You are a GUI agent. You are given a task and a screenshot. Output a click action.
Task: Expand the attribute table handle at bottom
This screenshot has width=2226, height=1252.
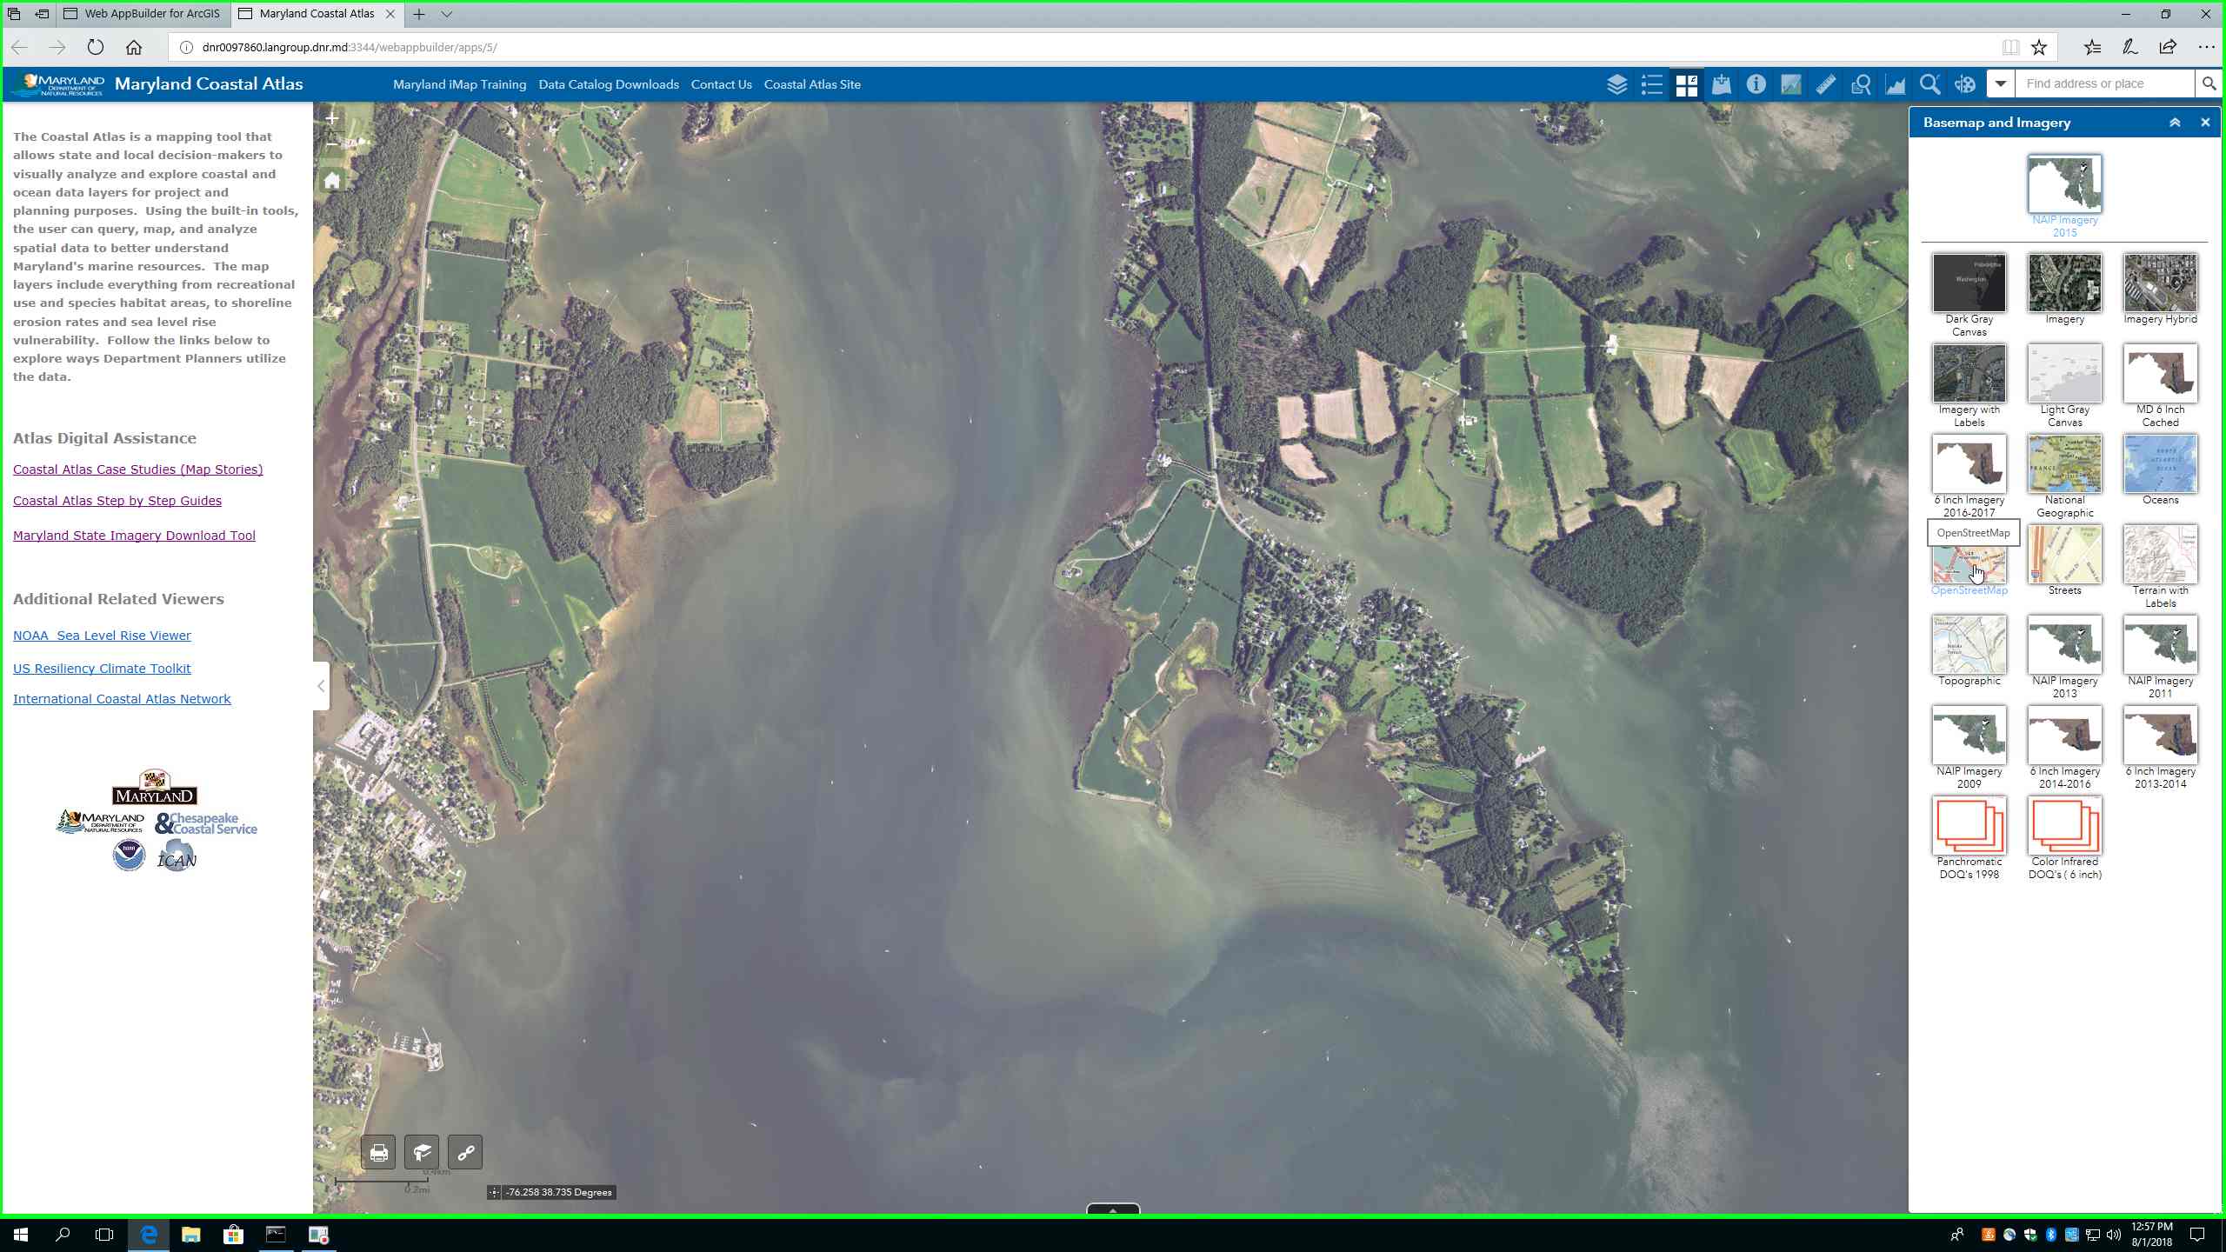click(1112, 1209)
